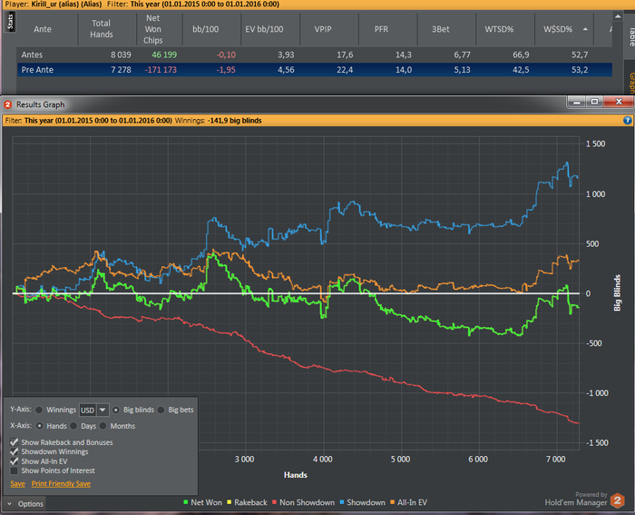Image resolution: width=635 pixels, height=515 pixels.
Task: Click the Hands x-axis label
Action: pyautogui.click(x=296, y=475)
